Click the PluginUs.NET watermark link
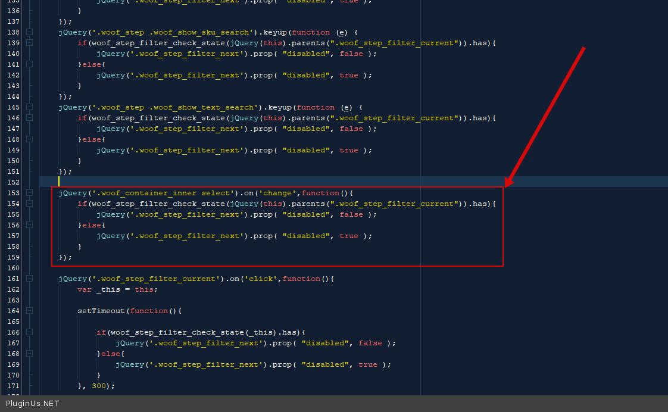The image size is (668, 412). (x=33, y=404)
